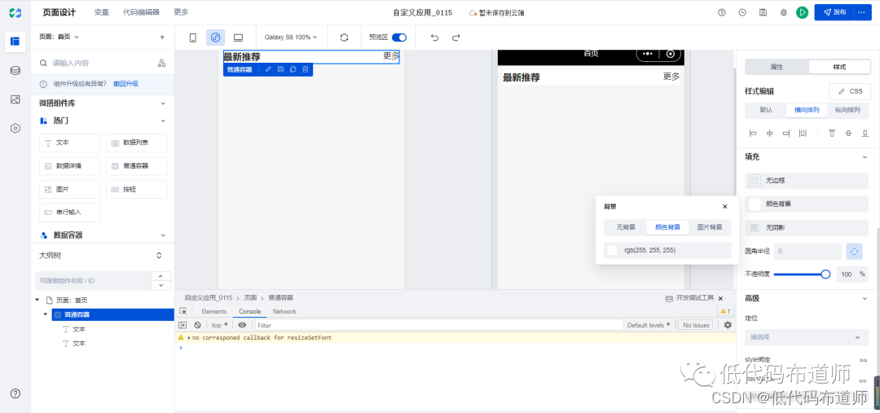Open console Default levels dropdown
The image size is (880, 413).
coord(649,325)
